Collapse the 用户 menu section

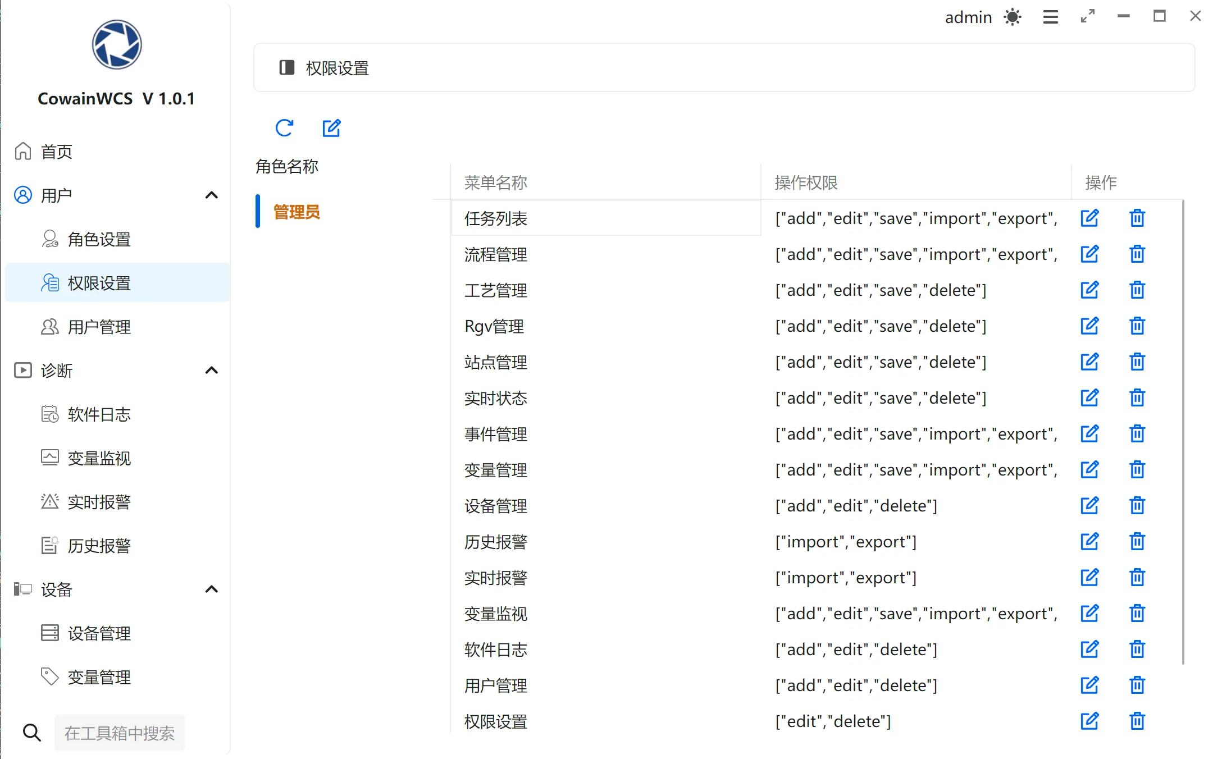(x=211, y=195)
